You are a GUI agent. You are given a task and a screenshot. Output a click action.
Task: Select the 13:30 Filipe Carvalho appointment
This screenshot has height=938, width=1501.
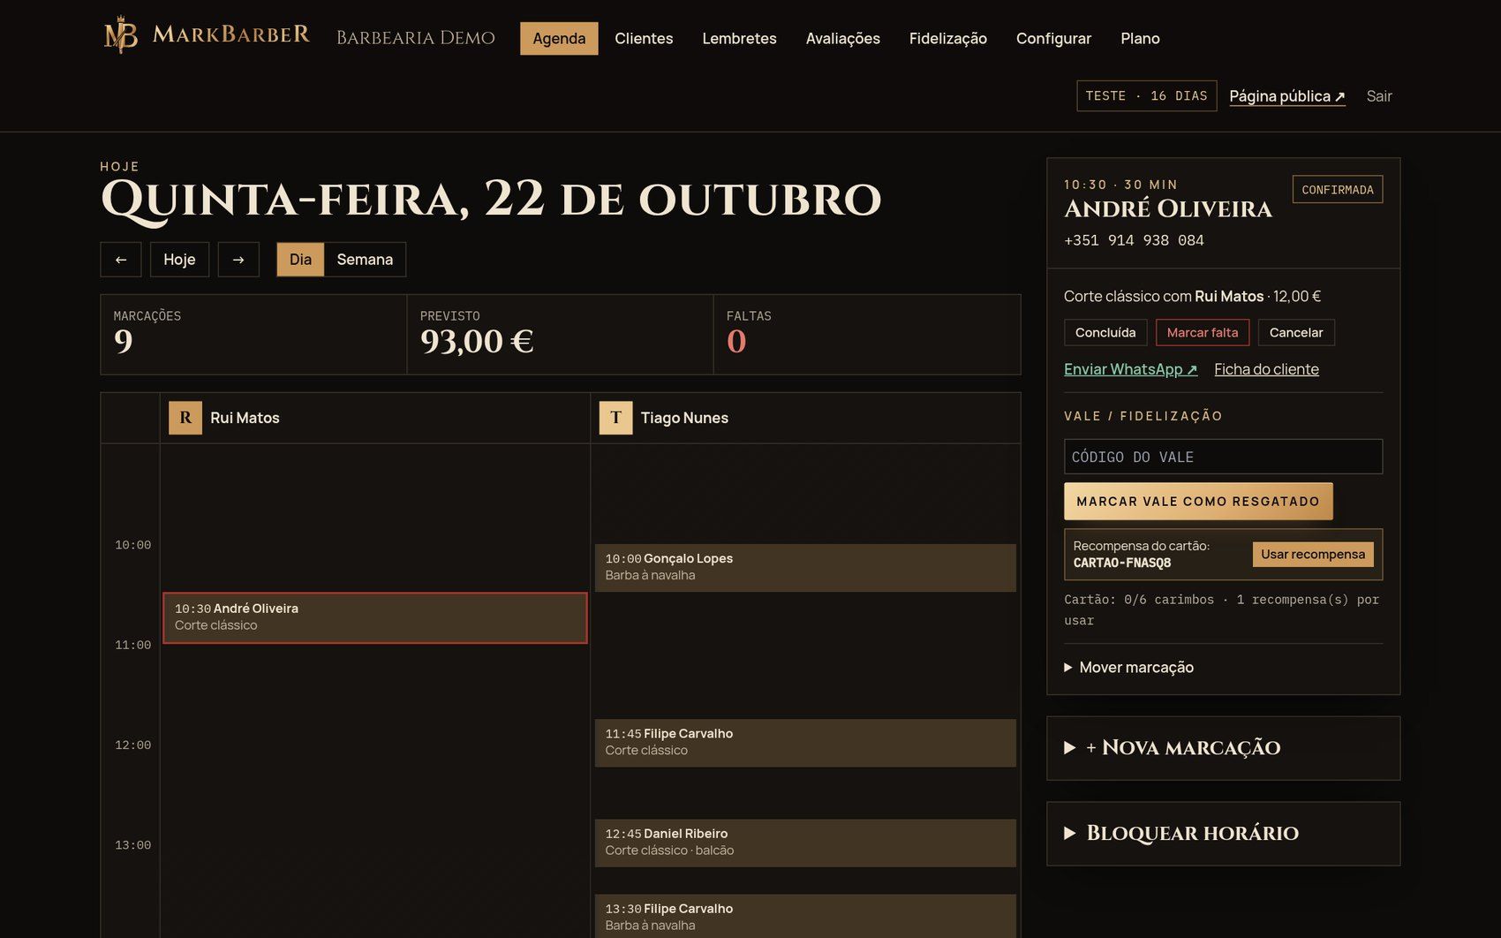(x=805, y=916)
